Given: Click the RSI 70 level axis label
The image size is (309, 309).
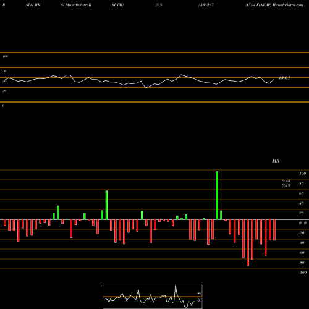Looking at the screenshot, I should (x=4, y=71).
